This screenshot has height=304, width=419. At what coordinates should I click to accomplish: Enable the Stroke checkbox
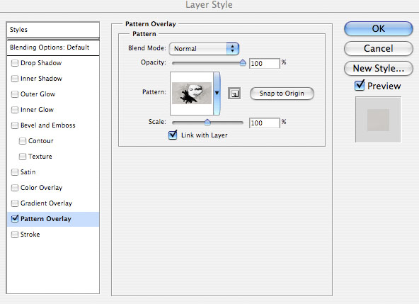coord(15,235)
